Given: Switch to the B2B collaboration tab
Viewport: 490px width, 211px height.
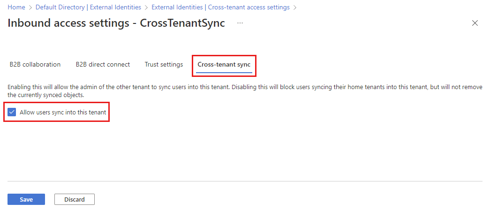Looking at the screenshot, I should coord(35,65).
